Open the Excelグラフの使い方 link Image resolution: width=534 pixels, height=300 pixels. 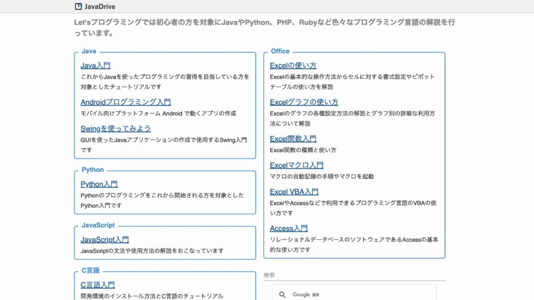(304, 102)
